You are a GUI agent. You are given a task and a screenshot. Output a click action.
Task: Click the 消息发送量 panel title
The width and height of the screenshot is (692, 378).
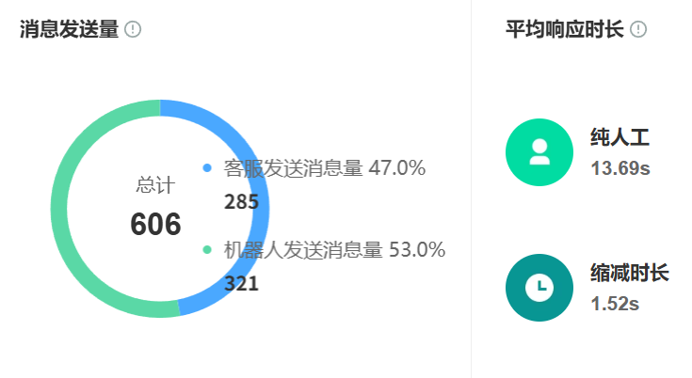click(x=69, y=30)
